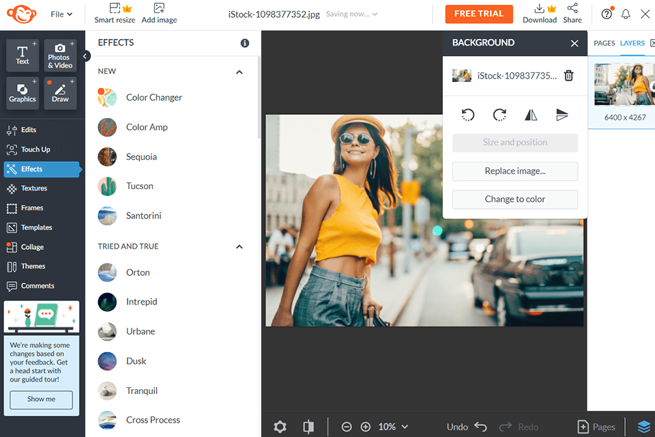The width and height of the screenshot is (655, 437).
Task: Undo the last action
Action: 467,427
